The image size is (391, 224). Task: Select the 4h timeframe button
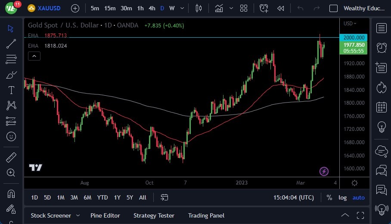coord(152,8)
